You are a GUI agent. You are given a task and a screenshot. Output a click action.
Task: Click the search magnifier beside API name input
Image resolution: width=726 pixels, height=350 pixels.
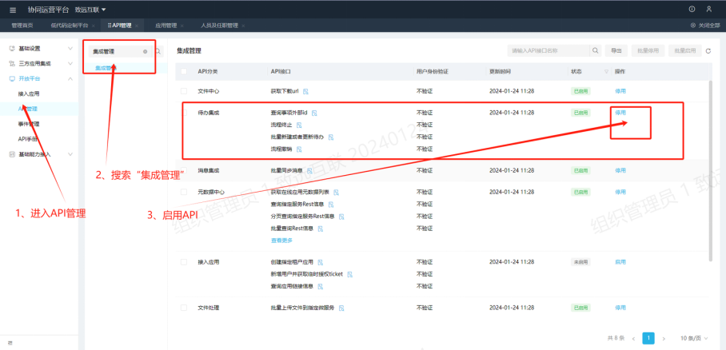point(596,51)
